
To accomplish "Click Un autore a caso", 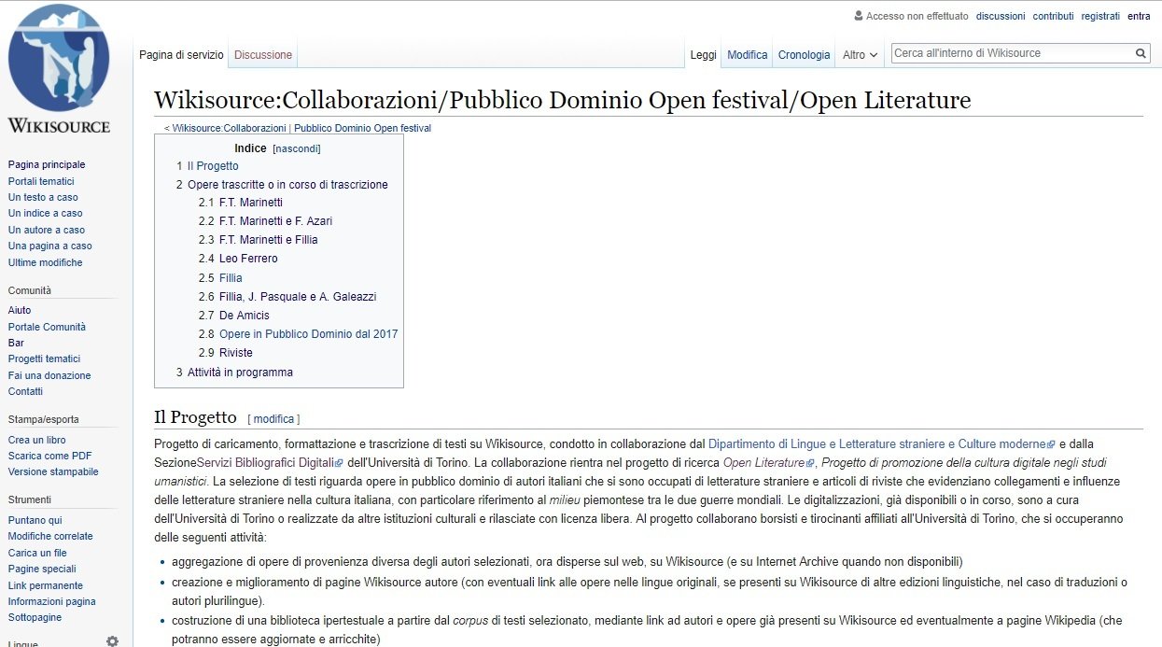I will 47,230.
